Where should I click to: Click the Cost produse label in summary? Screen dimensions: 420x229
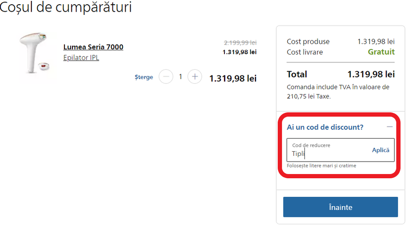pyautogui.click(x=308, y=41)
